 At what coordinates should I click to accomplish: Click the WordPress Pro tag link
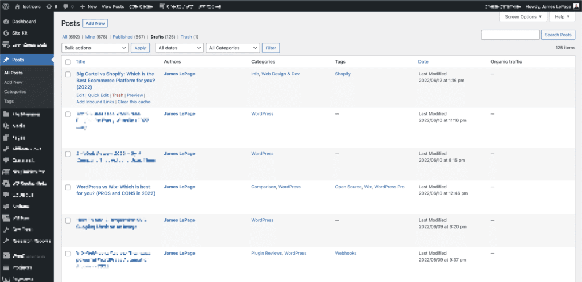coord(389,187)
